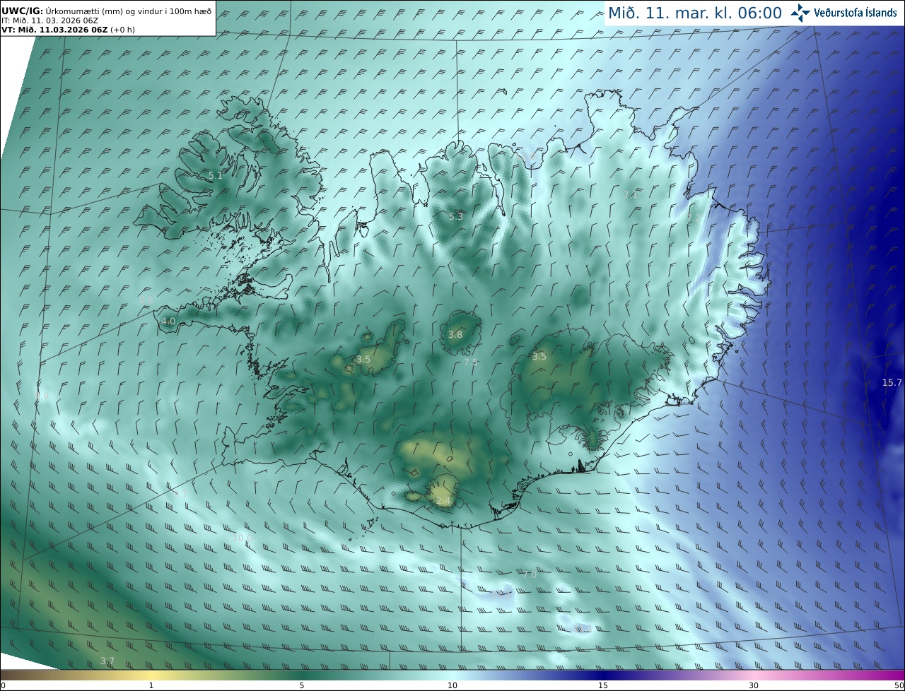Click the 7.1 value in northeast Iceland
The width and height of the screenshot is (905, 691).
tap(631, 194)
